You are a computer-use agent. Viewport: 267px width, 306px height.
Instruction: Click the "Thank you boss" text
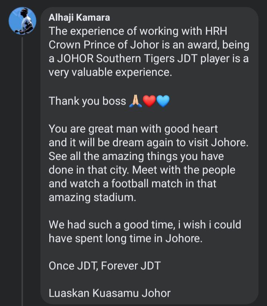pos(87,101)
